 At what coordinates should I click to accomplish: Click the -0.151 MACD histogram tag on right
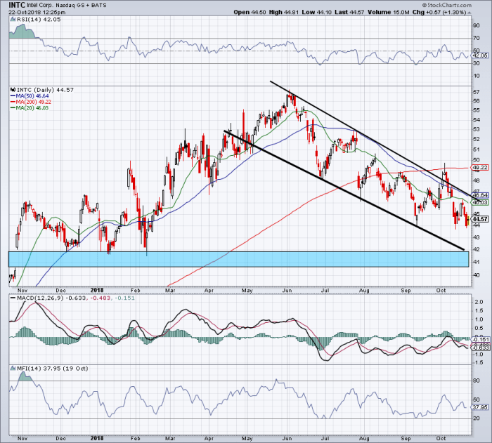[481, 339]
